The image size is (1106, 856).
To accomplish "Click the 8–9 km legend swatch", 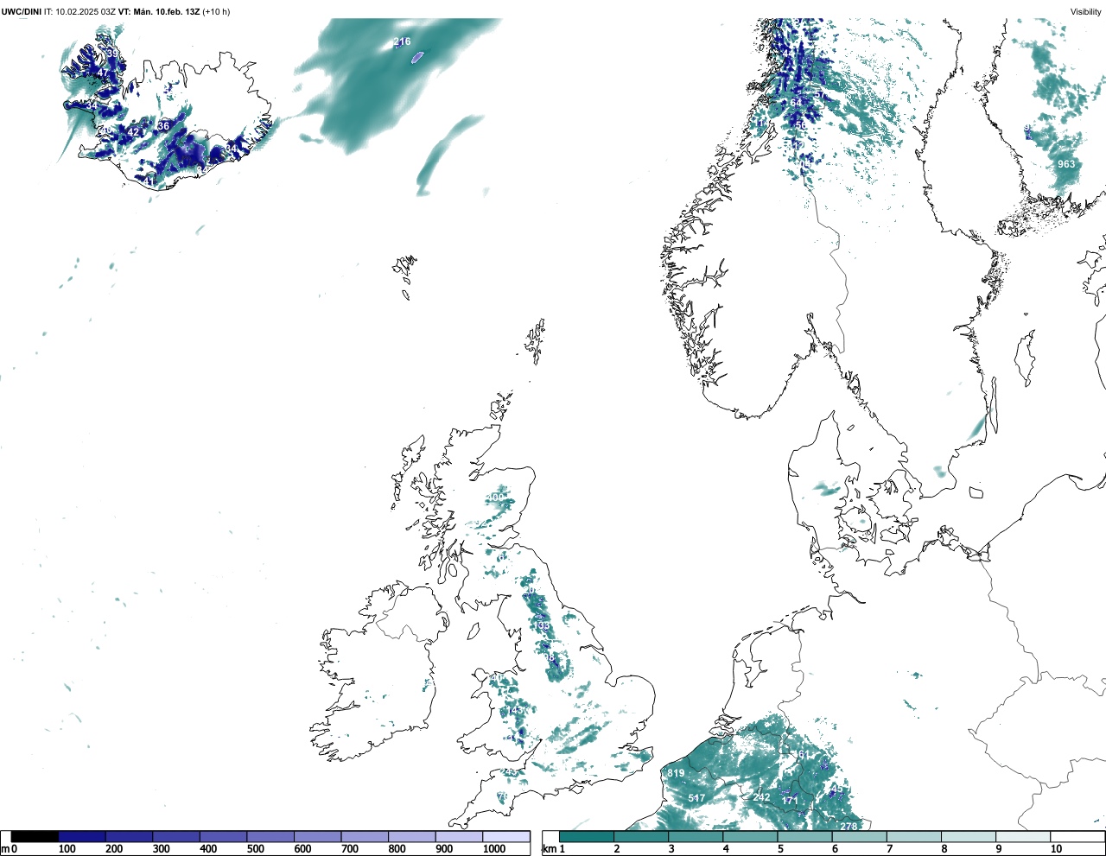I will click(x=969, y=836).
